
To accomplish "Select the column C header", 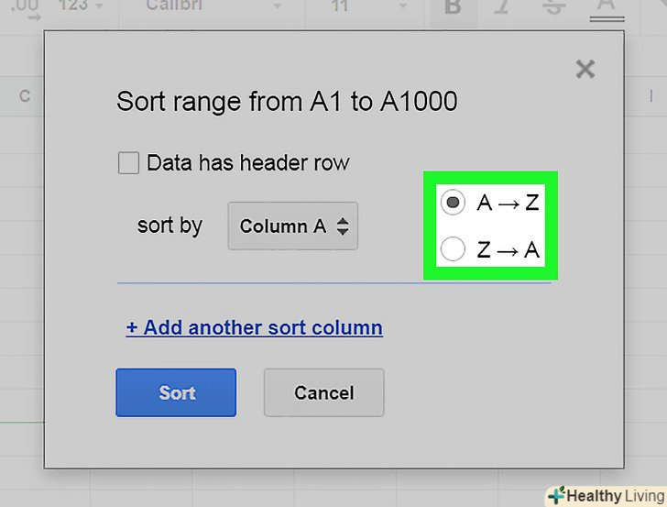I will tap(25, 96).
